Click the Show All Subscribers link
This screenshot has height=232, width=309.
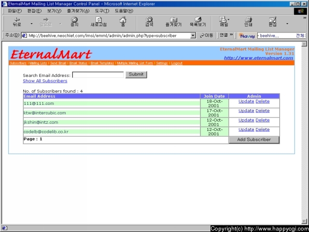click(x=45, y=81)
